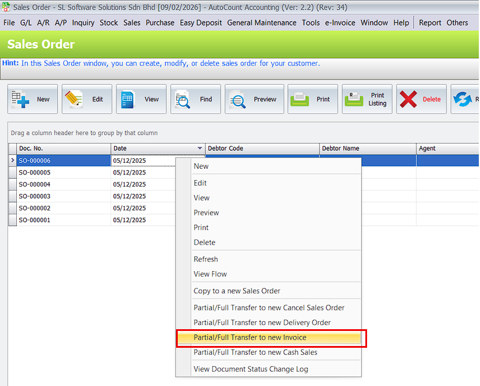Open the Sales menu in menu bar
Screen dimensions: 480x386
pos(131,23)
